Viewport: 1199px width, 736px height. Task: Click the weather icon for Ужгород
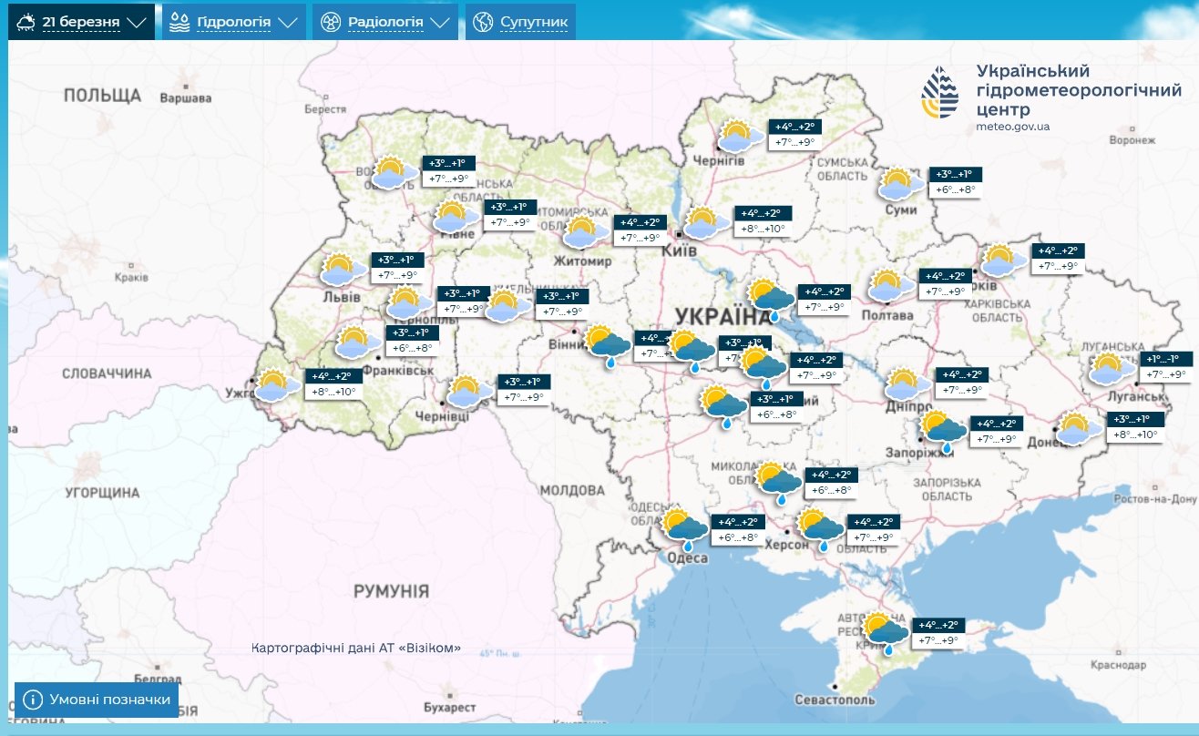[x=278, y=385]
